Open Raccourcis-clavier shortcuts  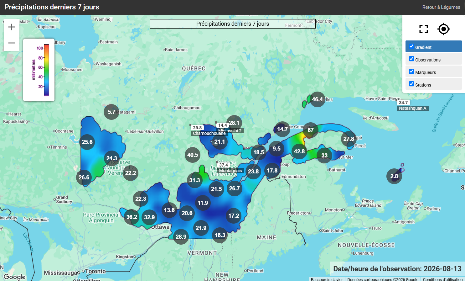pyautogui.click(x=327, y=279)
